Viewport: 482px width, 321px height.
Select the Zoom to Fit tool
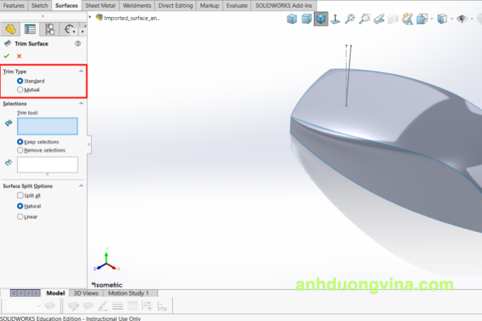point(350,19)
